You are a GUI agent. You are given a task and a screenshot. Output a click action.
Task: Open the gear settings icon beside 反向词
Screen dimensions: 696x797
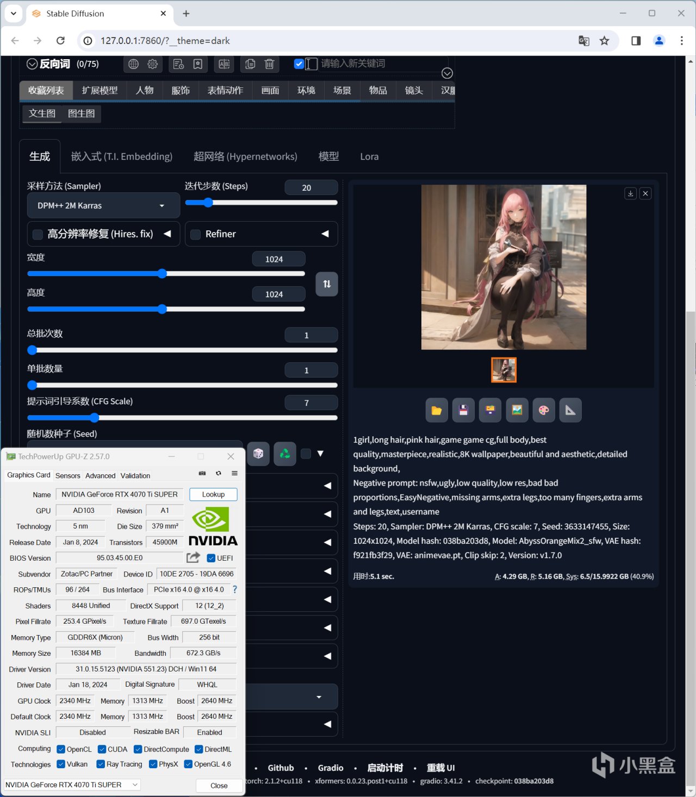click(153, 64)
